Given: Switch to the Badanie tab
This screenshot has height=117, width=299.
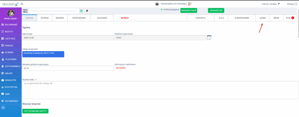Looking at the screenshot, I should click(60, 18).
